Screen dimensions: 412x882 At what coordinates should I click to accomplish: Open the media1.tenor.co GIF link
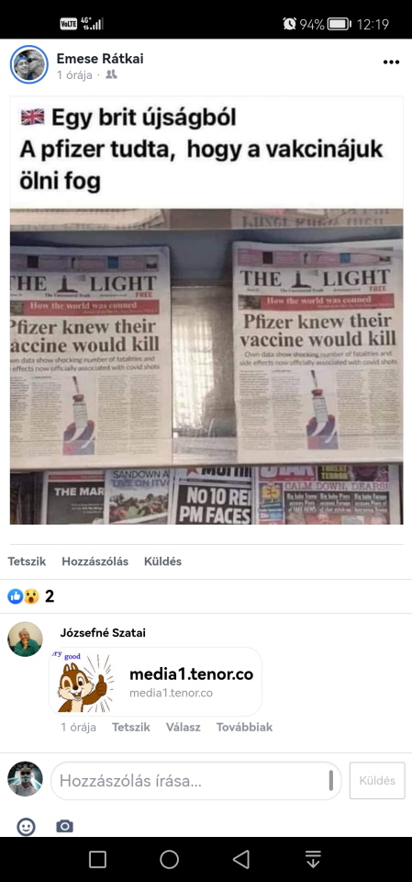point(156,681)
